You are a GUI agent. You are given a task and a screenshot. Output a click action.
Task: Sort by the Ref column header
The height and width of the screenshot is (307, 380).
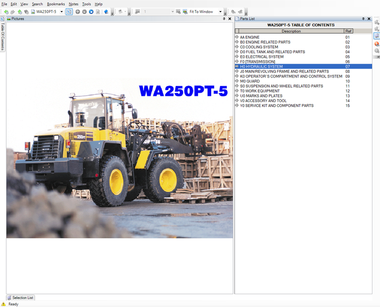click(x=348, y=31)
